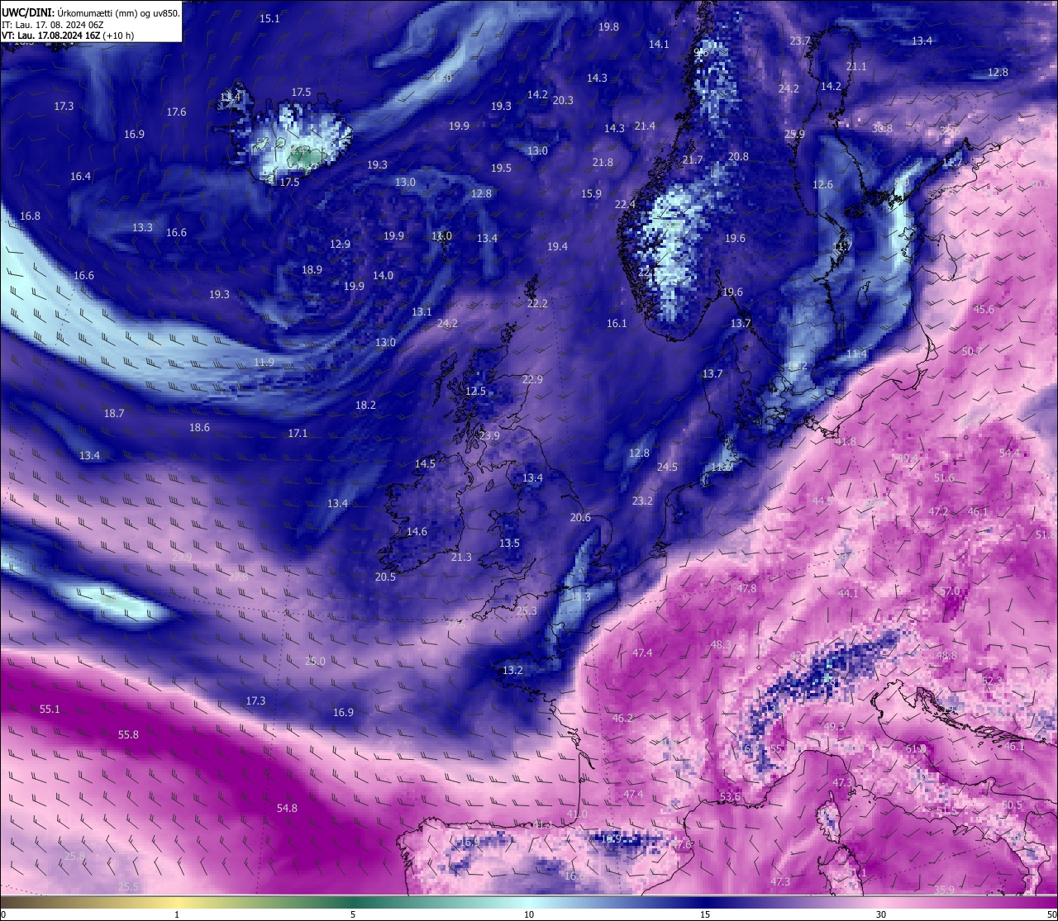Click the 15.9 value label
Viewport: 1058px width, 921px height.
pos(591,193)
